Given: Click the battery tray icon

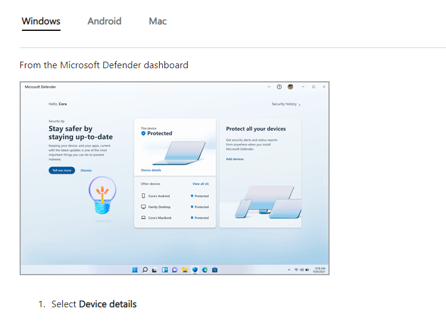Looking at the screenshot, I should [x=307, y=270].
